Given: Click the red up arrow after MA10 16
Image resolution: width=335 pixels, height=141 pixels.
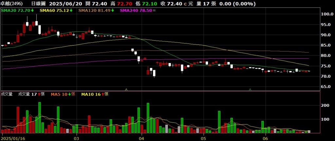Looking at the screenshot, I should (103, 94).
